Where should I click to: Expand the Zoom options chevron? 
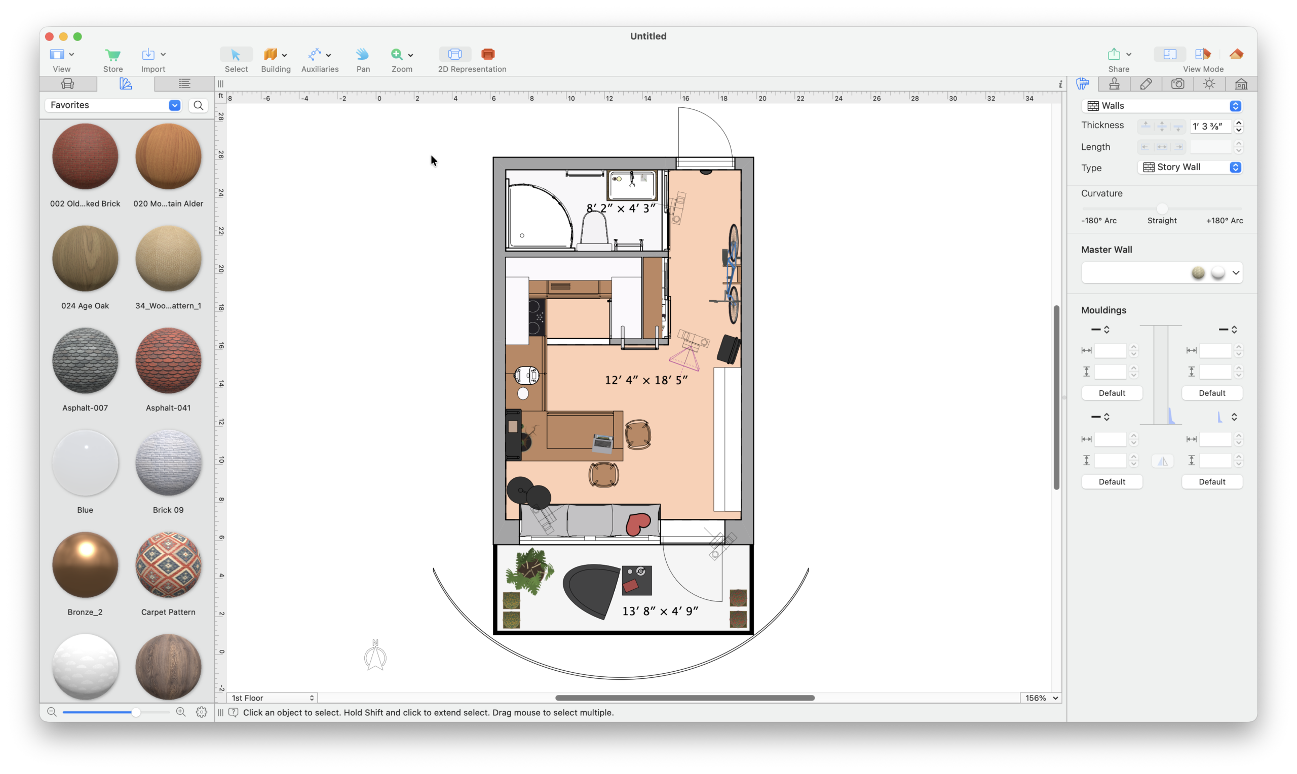pos(411,55)
